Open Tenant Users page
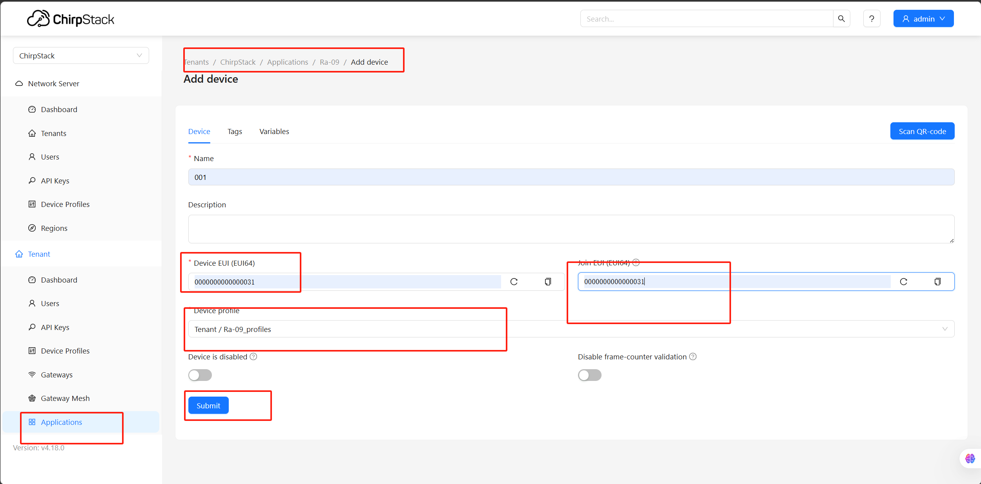 50,303
